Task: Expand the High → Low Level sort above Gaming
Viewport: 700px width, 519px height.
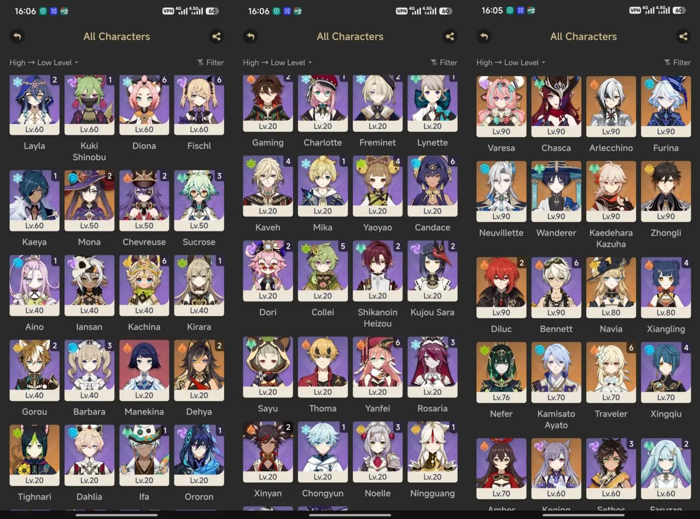Action: point(277,62)
